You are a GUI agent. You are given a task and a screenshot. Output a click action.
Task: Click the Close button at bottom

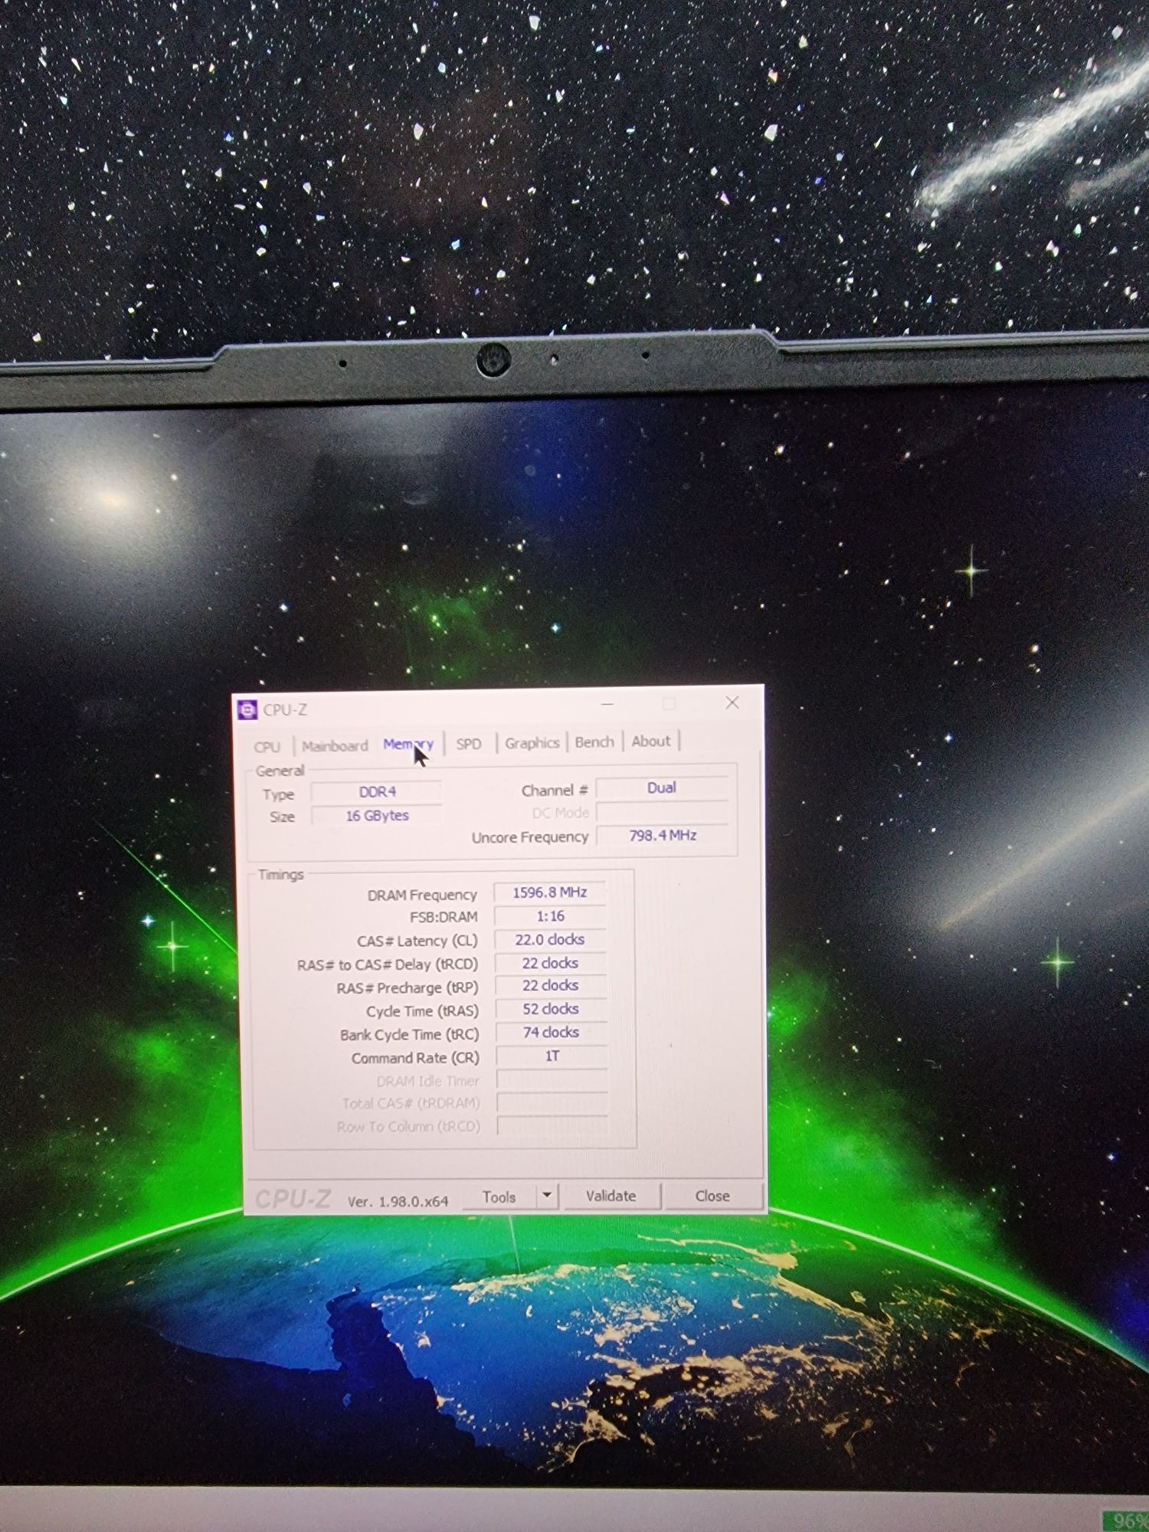[712, 1196]
